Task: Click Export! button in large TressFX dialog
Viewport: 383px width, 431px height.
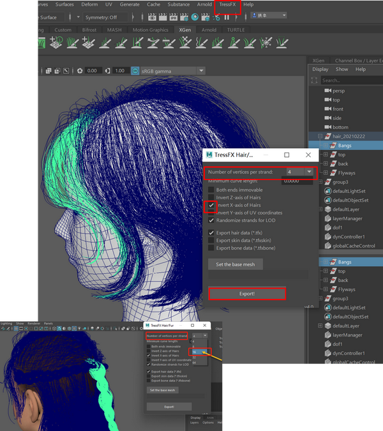Action: point(247,294)
